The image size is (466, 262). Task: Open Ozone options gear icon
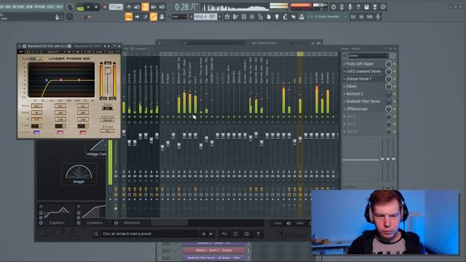coord(246,234)
